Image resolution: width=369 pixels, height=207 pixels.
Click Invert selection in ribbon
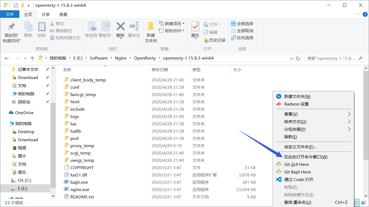point(242,38)
